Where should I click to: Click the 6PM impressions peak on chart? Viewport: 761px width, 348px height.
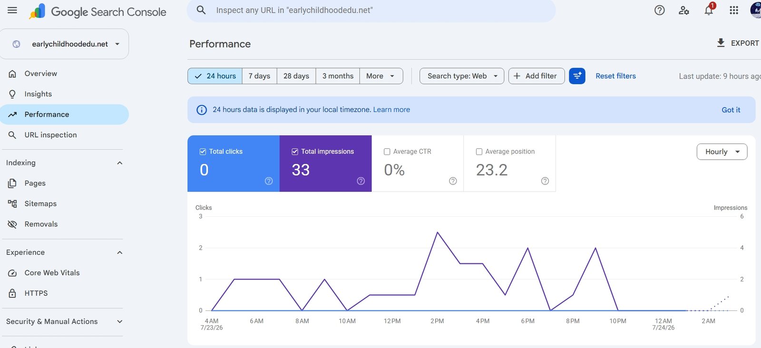click(527, 248)
